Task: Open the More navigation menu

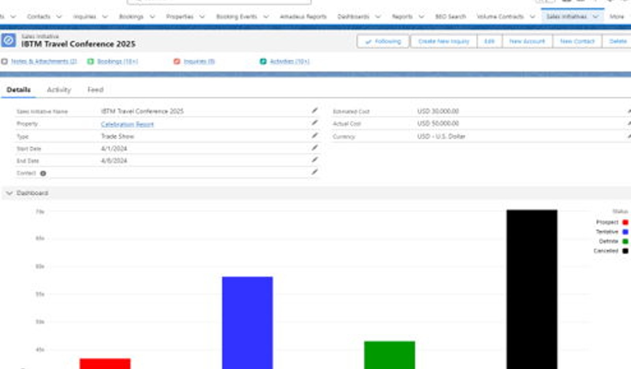Action: coord(617,17)
